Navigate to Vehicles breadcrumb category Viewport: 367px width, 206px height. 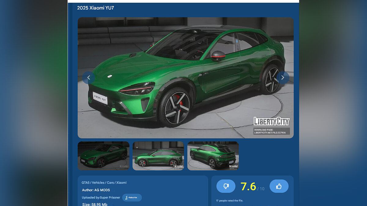98,183
